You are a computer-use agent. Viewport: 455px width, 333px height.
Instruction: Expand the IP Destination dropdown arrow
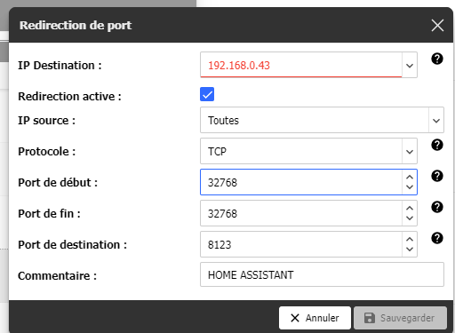[410, 65]
